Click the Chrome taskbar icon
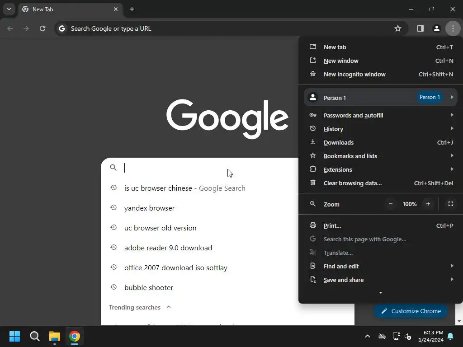Image resolution: width=463 pixels, height=347 pixels. (75, 336)
